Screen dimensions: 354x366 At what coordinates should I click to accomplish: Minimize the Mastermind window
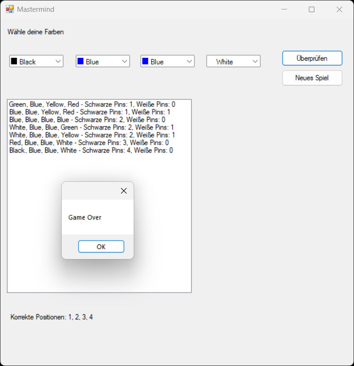[284, 9]
